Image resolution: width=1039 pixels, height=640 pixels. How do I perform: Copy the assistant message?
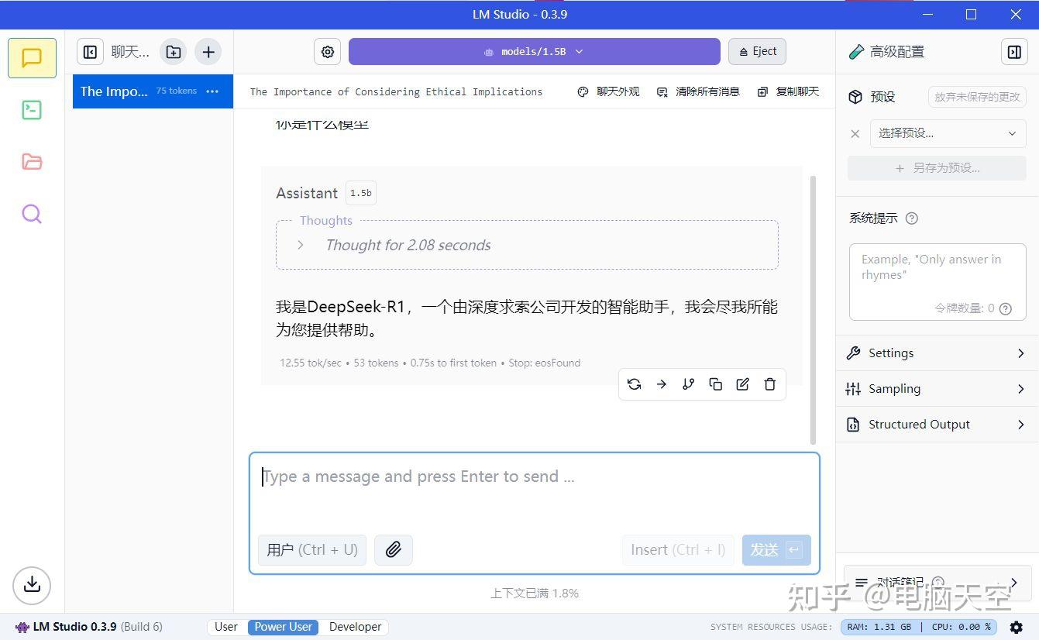(x=716, y=384)
